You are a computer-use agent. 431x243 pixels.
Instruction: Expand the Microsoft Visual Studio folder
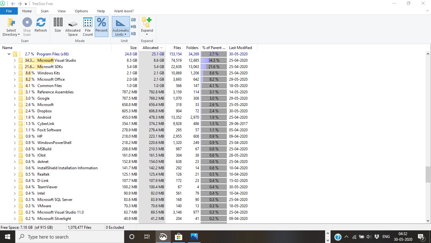pyautogui.click(x=15, y=60)
